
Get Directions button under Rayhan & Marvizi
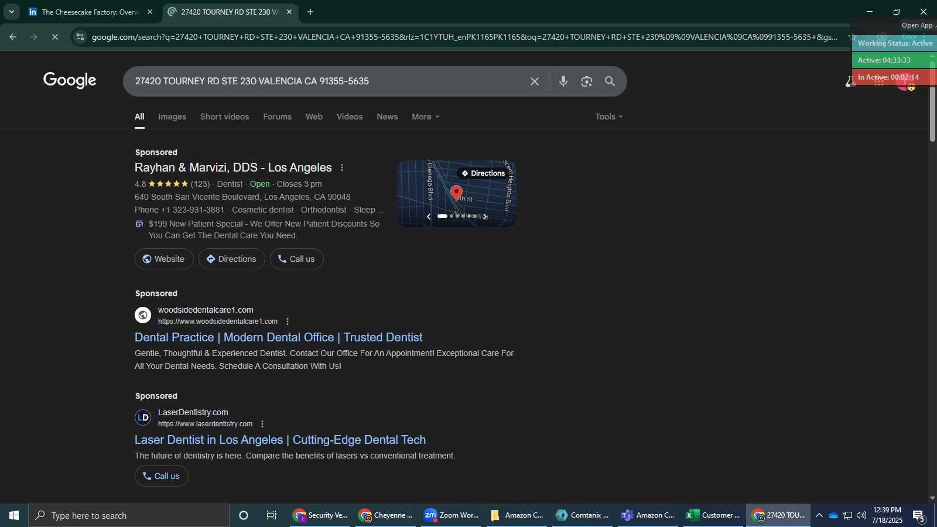[232, 259]
